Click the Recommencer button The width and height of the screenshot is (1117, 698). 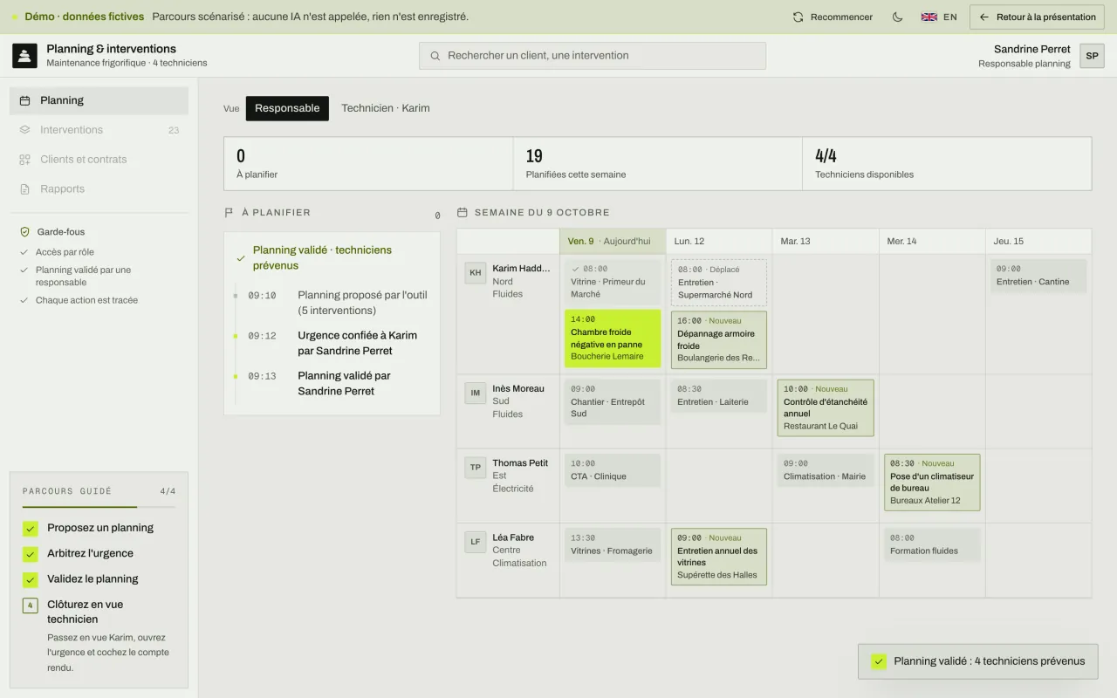(x=833, y=17)
